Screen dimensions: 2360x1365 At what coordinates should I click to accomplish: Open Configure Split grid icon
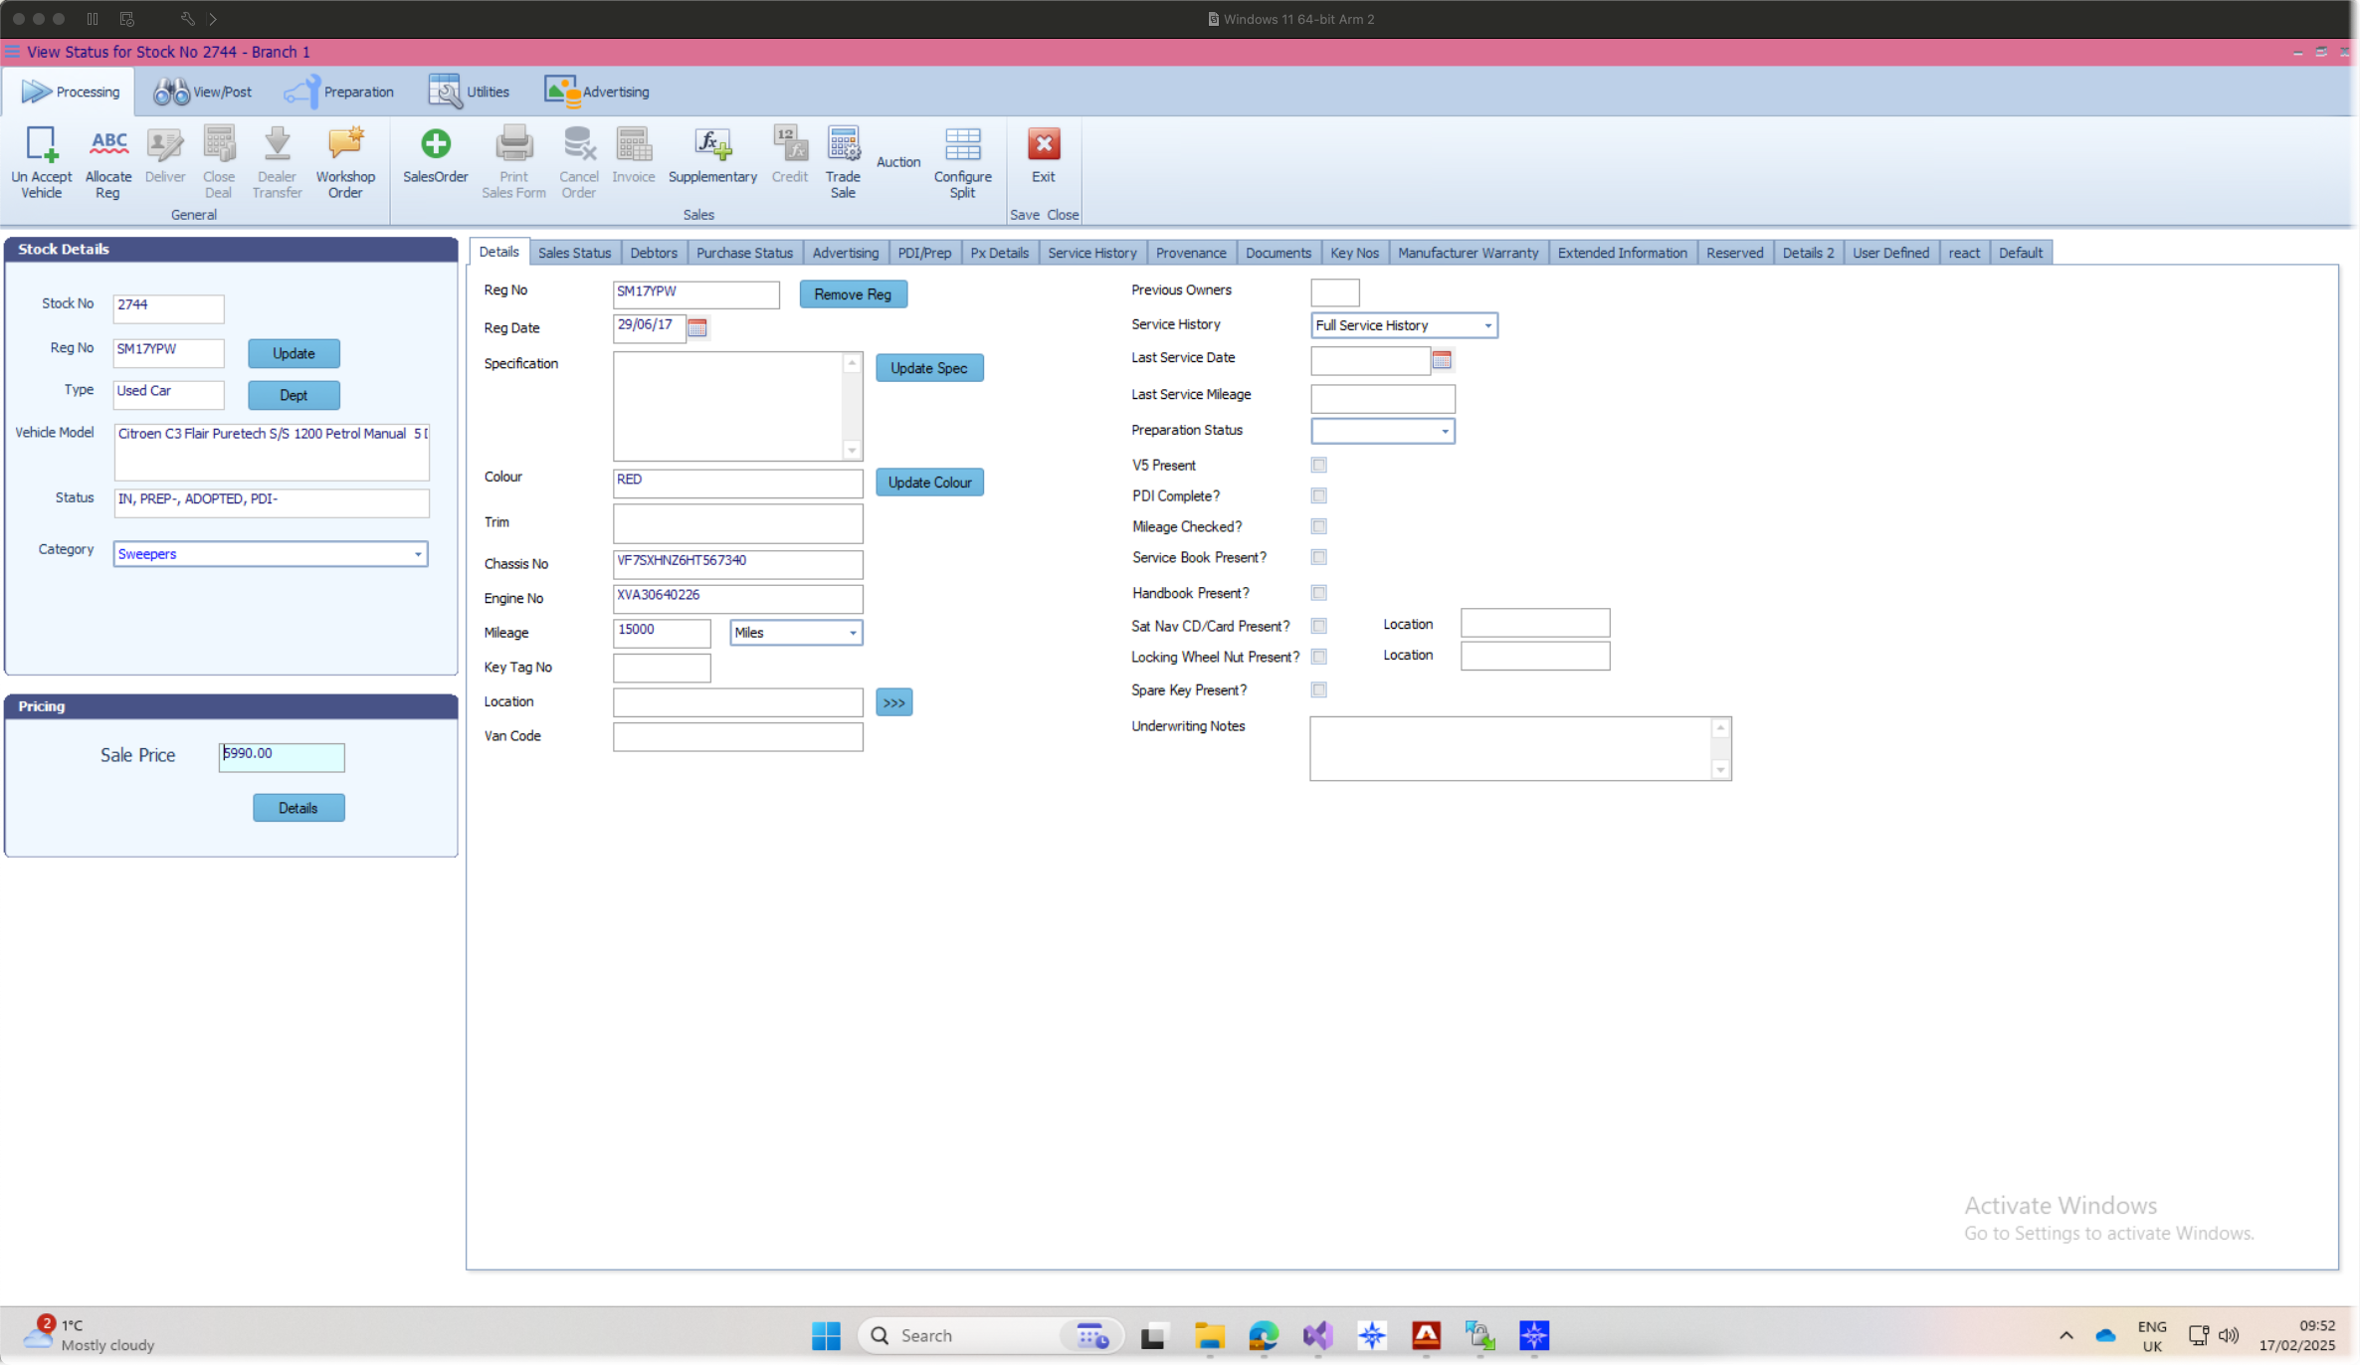[961, 145]
